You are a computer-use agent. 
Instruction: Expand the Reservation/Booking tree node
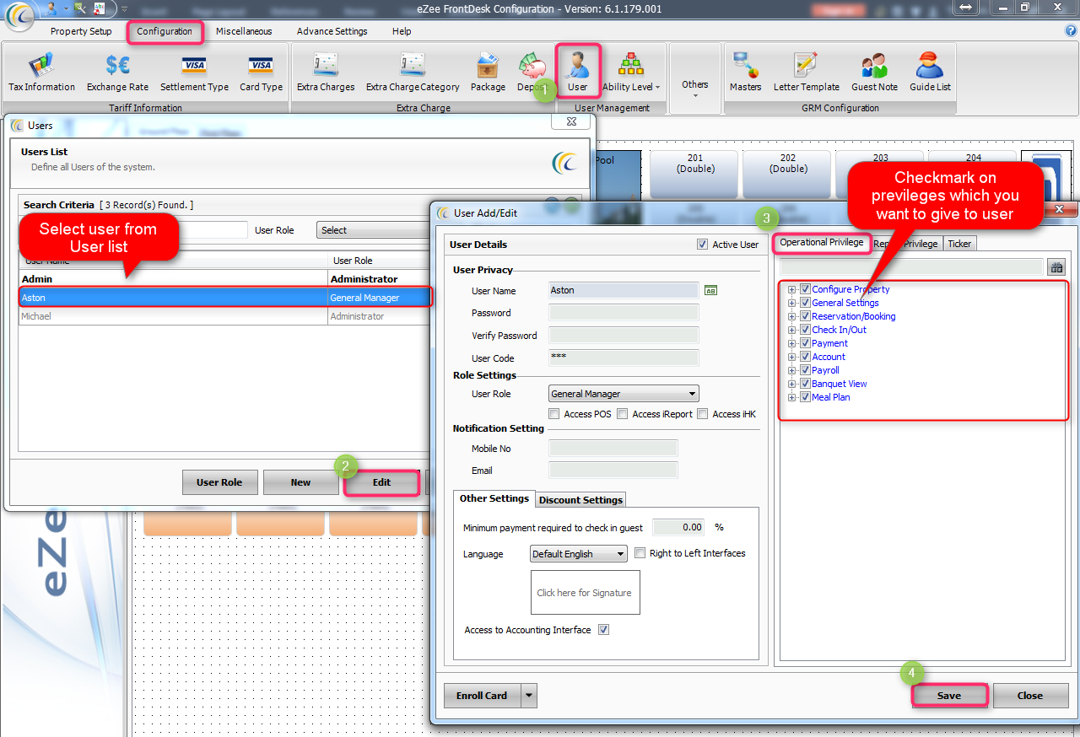(791, 316)
